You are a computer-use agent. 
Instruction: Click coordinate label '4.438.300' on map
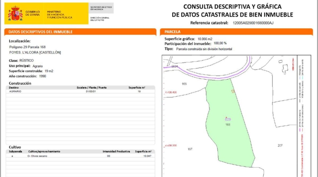click(171, 145)
